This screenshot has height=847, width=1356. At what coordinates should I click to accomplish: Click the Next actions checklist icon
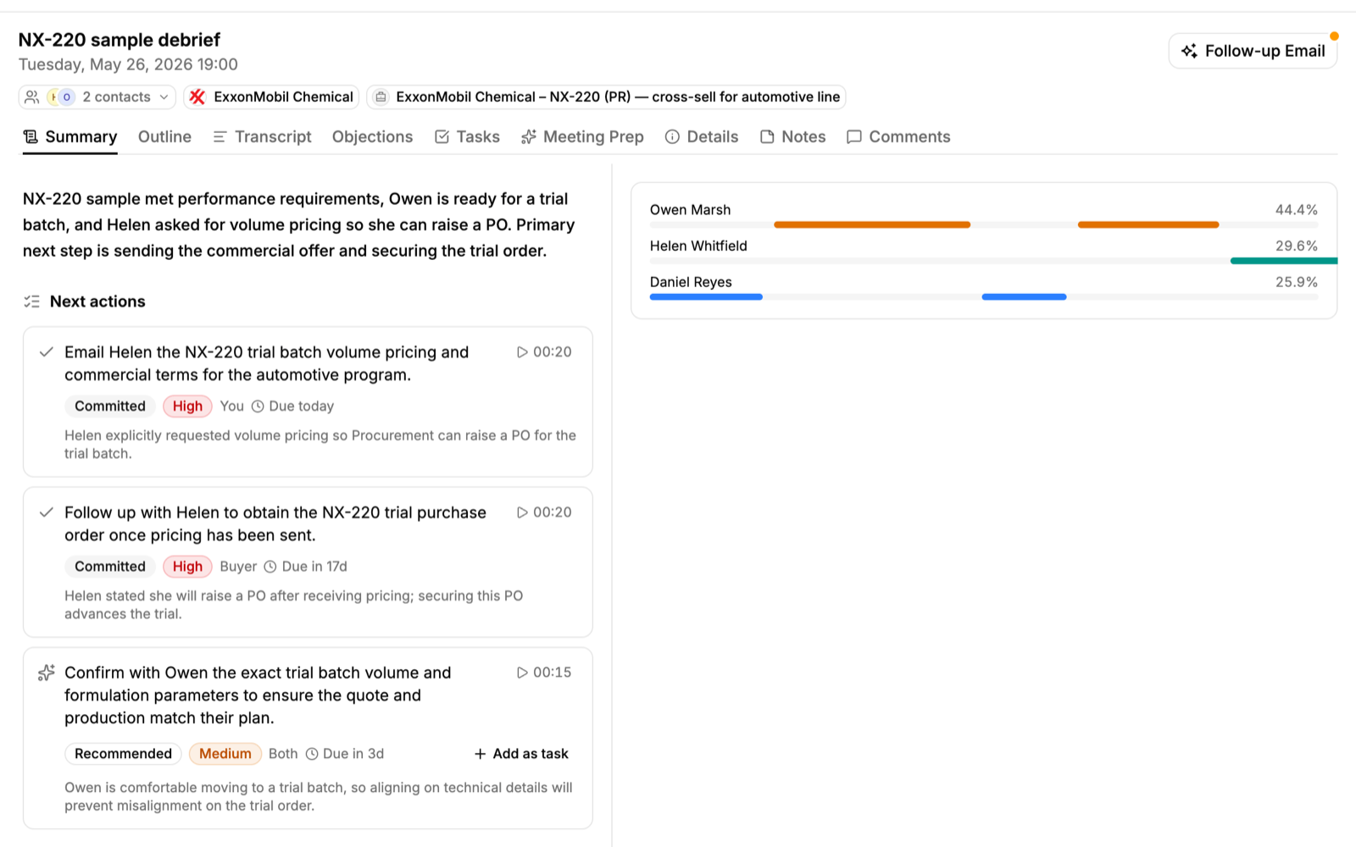click(32, 302)
